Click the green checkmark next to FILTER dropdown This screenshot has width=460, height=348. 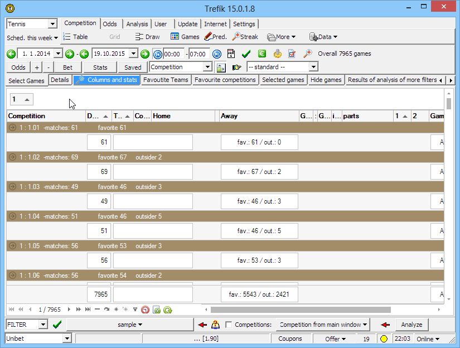(x=57, y=325)
